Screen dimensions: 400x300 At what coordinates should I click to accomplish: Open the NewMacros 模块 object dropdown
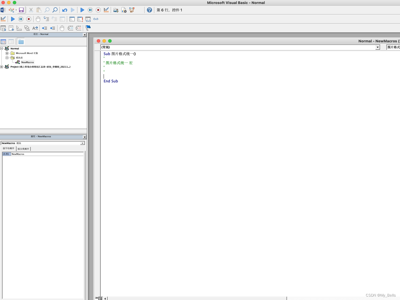83,143
